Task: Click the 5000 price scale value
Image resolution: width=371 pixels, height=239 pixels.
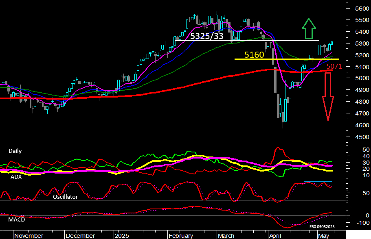Action: pos(362,78)
